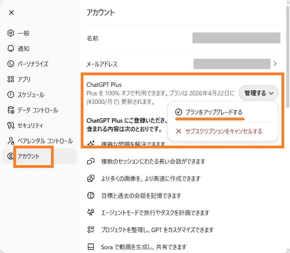Screen dimensions: 290x253
Task: Click the gear icon beside 一般
Action: [11, 33]
